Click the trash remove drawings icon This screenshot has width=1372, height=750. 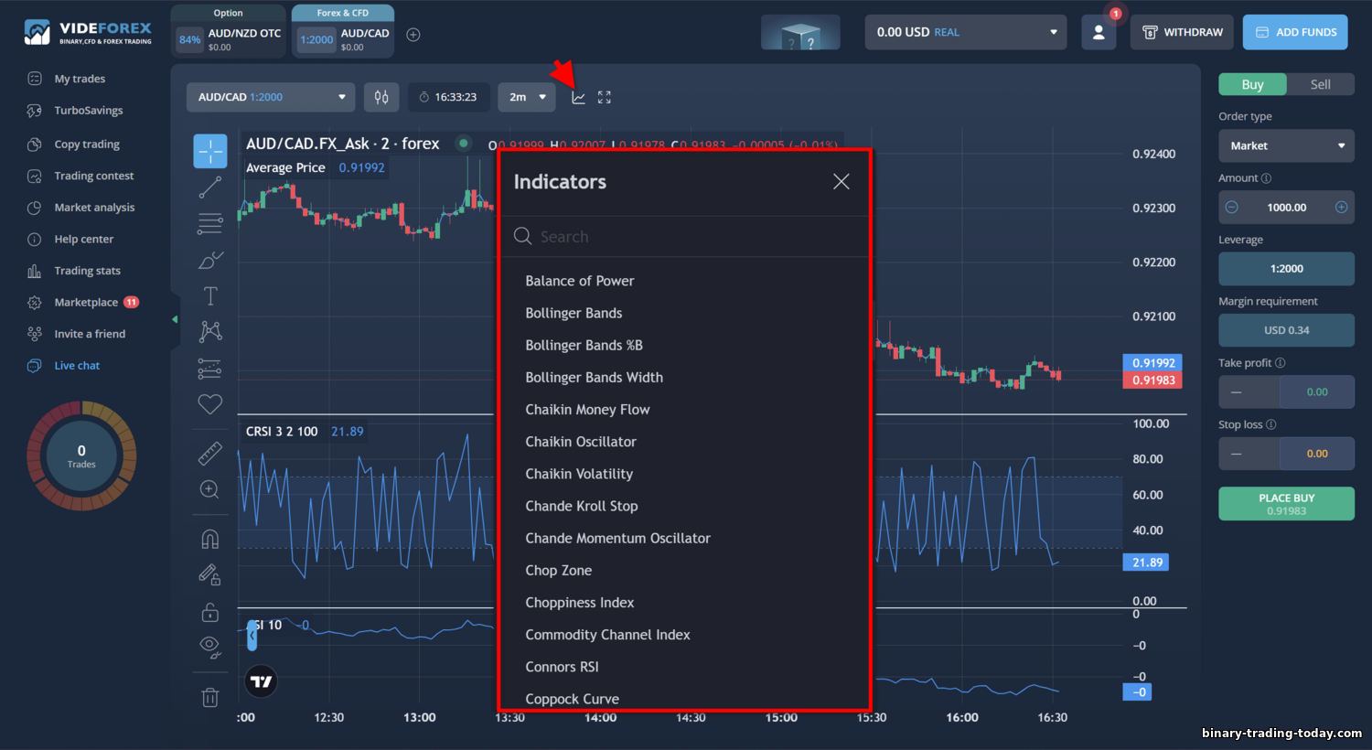(210, 698)
